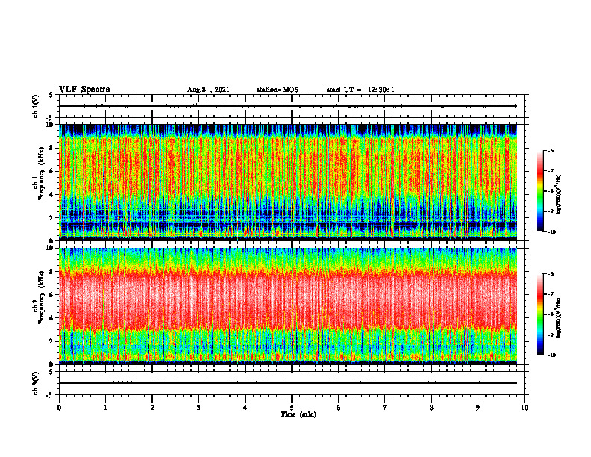Click the "5" tick on ch.1(V) axis
The width and height of the screenshot is (591, 457).
tap(51, 95)
